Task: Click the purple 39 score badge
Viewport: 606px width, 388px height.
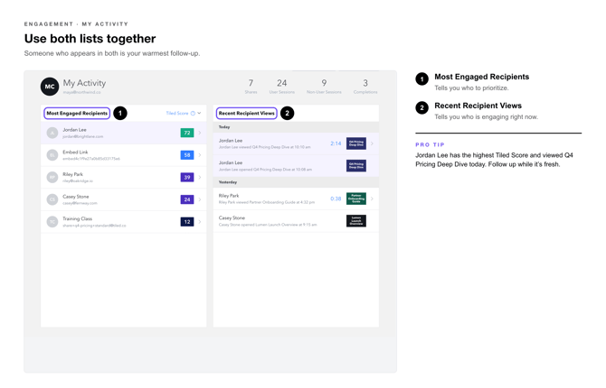Action: coord(187,178)
